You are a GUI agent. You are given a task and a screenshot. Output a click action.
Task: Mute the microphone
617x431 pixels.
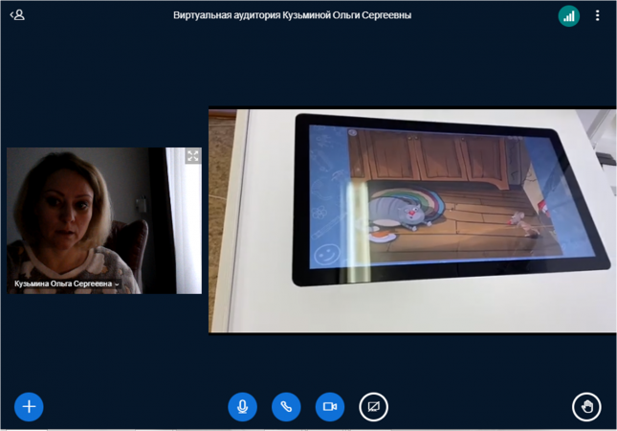(242, 406)
